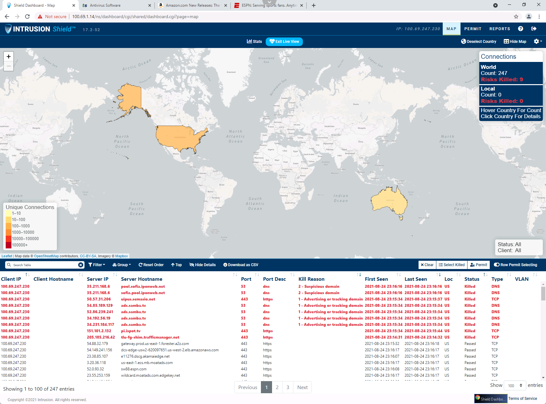
Task: Open the Stats chart view
Action: click(x=254, y=41)
